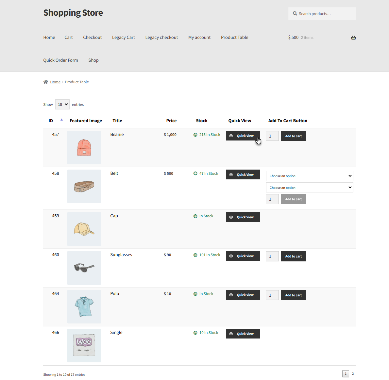
Task: Sort by the ID column arrow
Action: (61, 120)
